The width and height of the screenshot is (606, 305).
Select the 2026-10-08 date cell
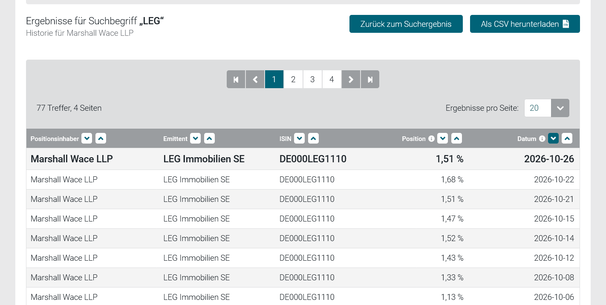click(554, 278)
